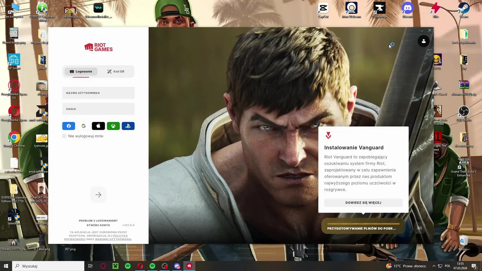Select the Google Chrome desktop shortcut
This screenshot has width=482, height=271.
click(14, 140)
